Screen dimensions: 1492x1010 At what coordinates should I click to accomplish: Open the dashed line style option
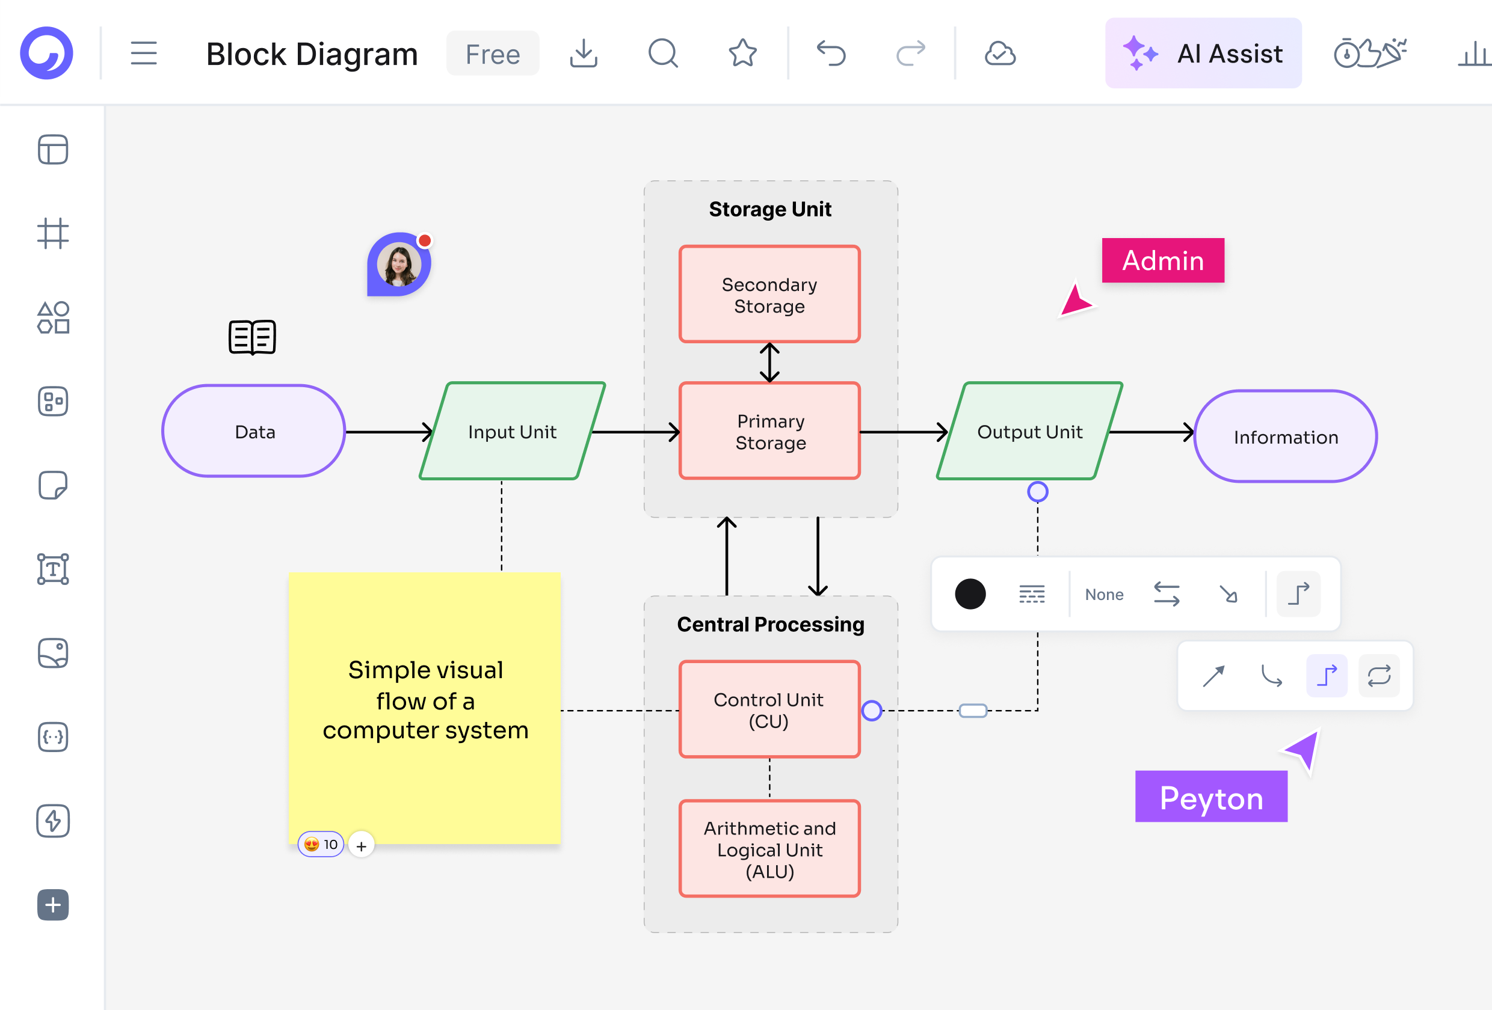(x=1032, y=594)
